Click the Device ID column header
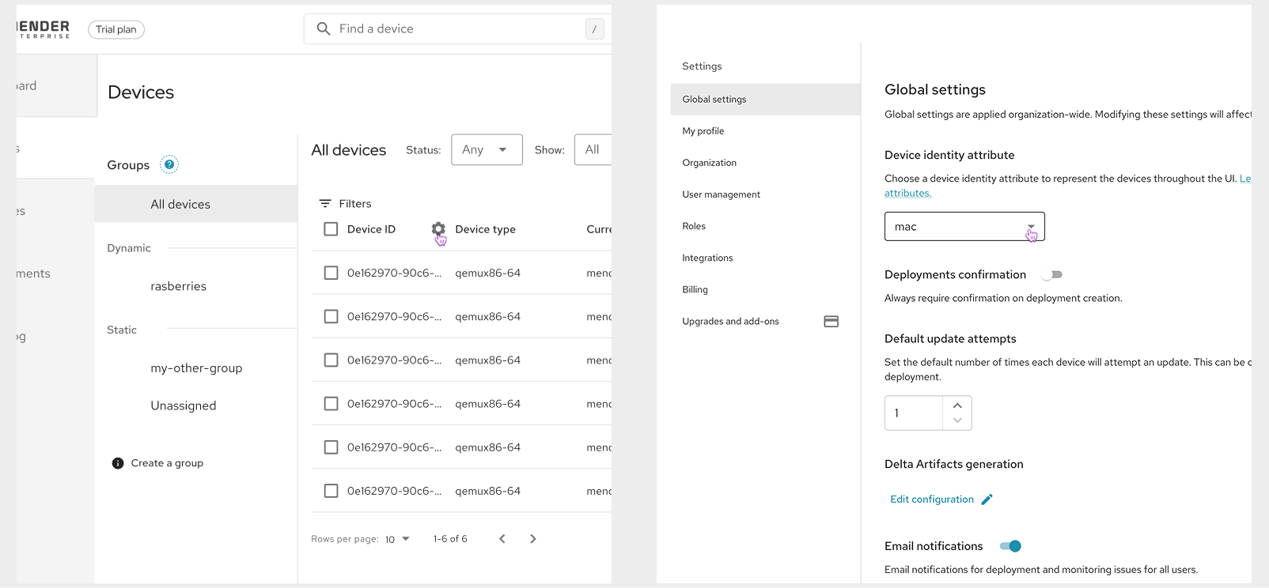This screenshot has width=1269, height=588. tap(371, 229)
